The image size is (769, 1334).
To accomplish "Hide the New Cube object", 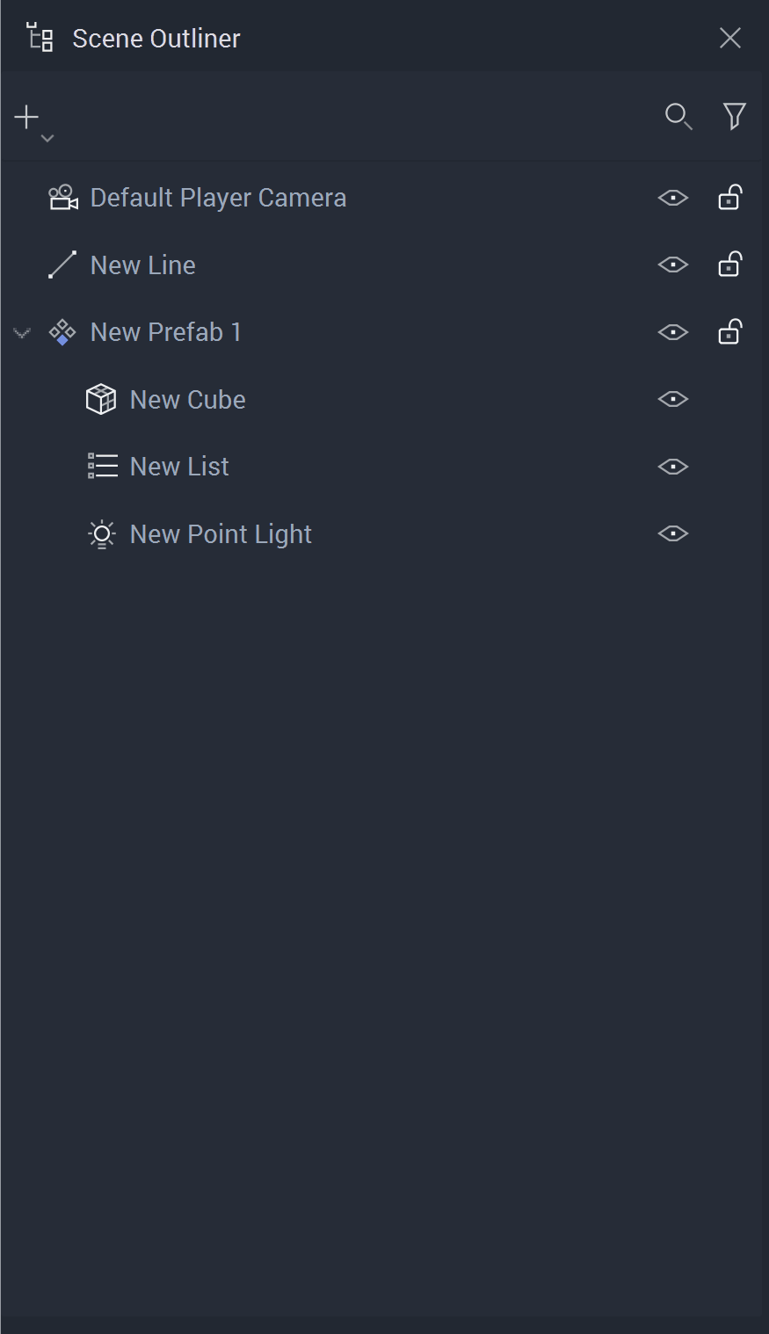I will click(x=672, y=399).
